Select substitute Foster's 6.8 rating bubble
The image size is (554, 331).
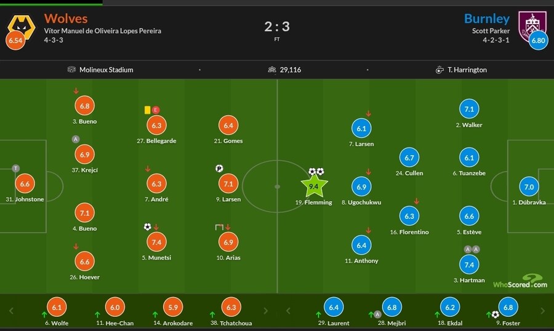pos(509,307)
